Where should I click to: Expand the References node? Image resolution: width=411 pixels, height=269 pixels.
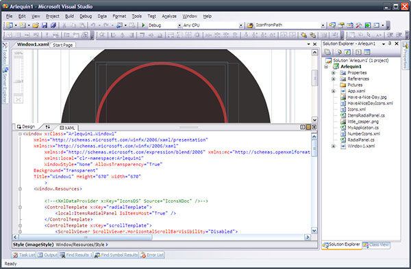click(333, 79)
